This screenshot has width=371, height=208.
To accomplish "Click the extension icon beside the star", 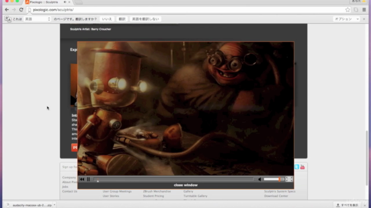I will tap(356, 10).
